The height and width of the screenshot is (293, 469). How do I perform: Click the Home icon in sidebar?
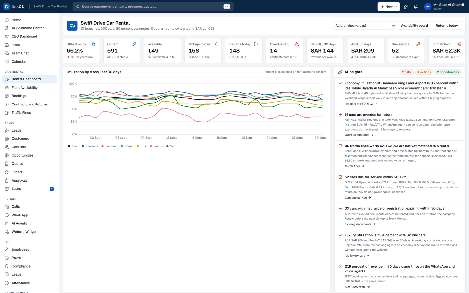pyautogui.click(x=7, y=20)
